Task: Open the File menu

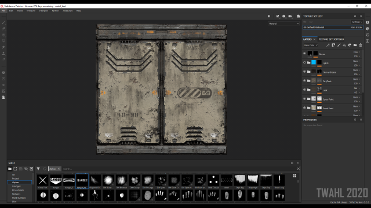Action: (x=3, y=10)
